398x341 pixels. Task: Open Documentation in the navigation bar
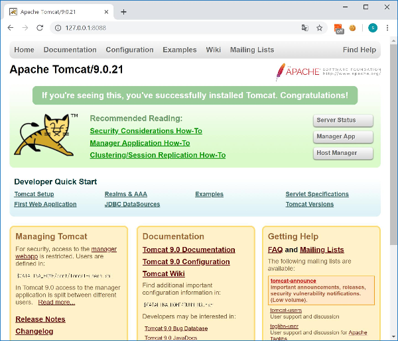click(70, 50)
